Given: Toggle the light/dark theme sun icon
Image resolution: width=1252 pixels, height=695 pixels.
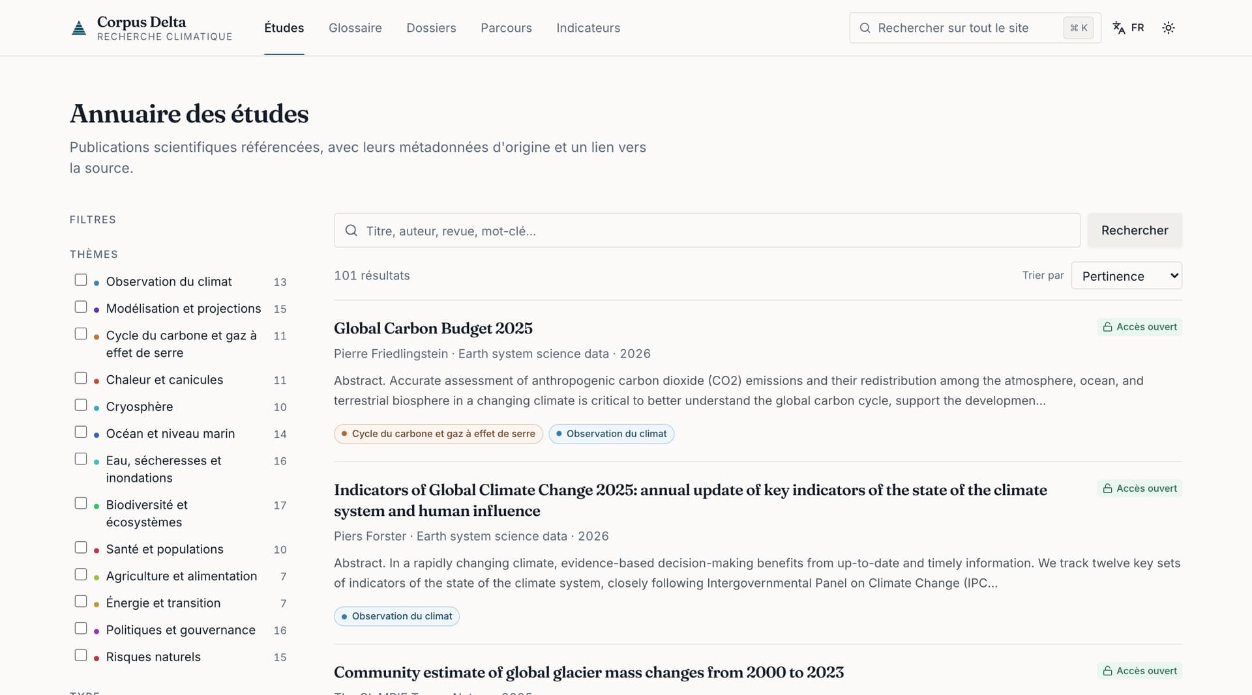Looking at the screenshot, I should coord(1169,28).
